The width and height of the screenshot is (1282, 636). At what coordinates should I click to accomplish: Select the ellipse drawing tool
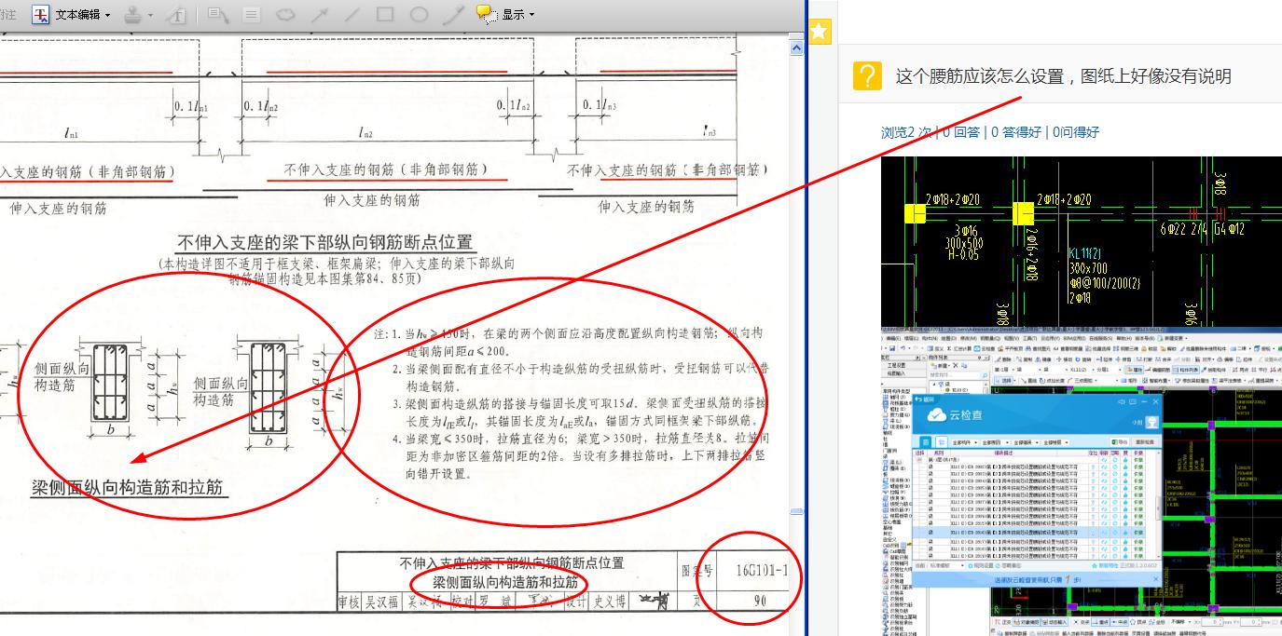(x=419, y=14)
